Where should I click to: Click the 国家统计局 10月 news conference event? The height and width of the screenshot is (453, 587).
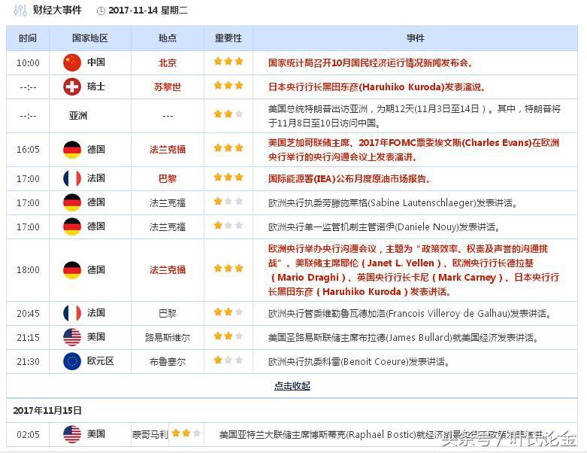pyautogui.click(x=371, y=62)
